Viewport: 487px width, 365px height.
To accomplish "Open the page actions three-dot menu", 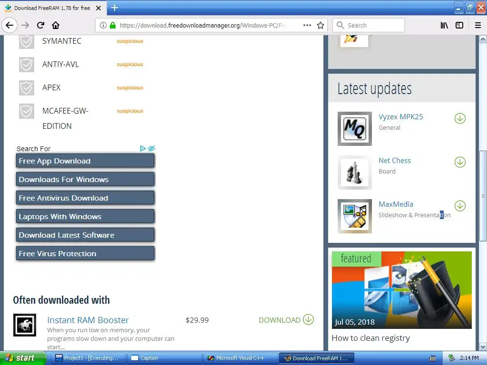I will click(307, 25).
